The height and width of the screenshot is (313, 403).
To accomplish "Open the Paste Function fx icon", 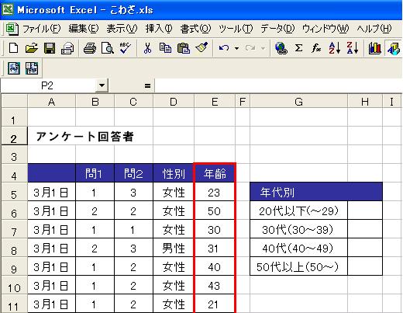I will tap(316, 48).
